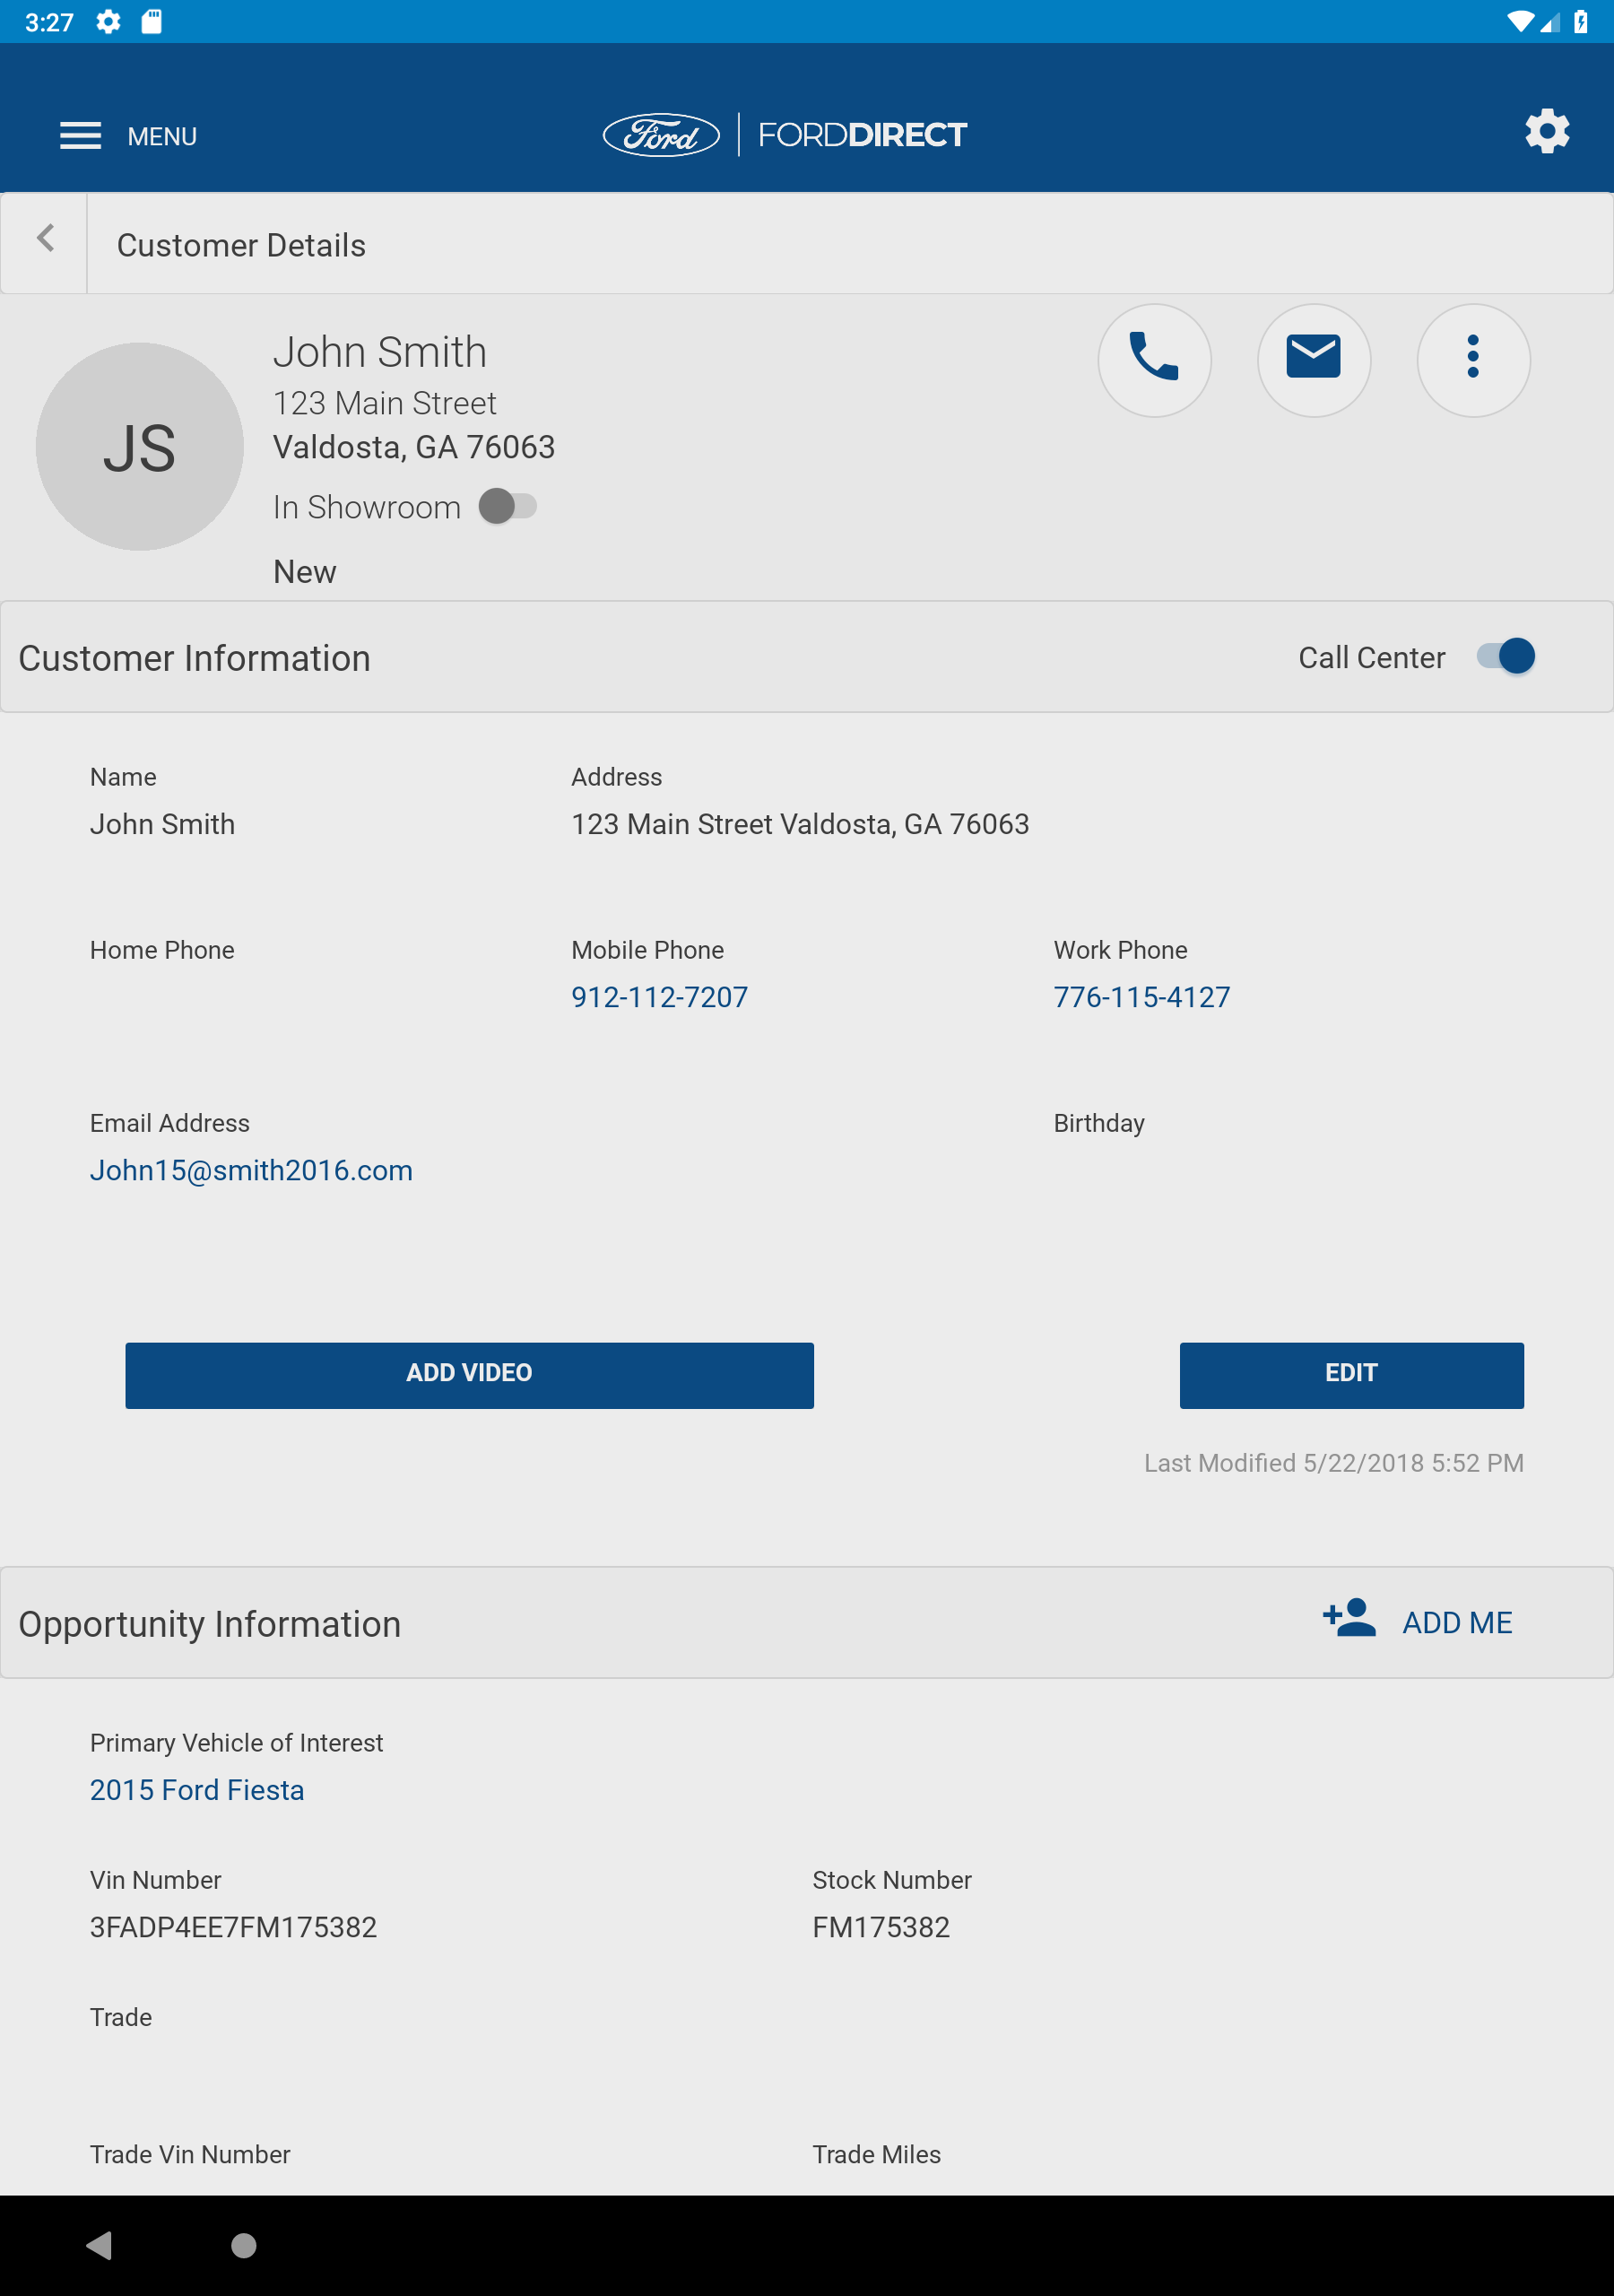Toggle the In Showroom switch

coord(508,506)
